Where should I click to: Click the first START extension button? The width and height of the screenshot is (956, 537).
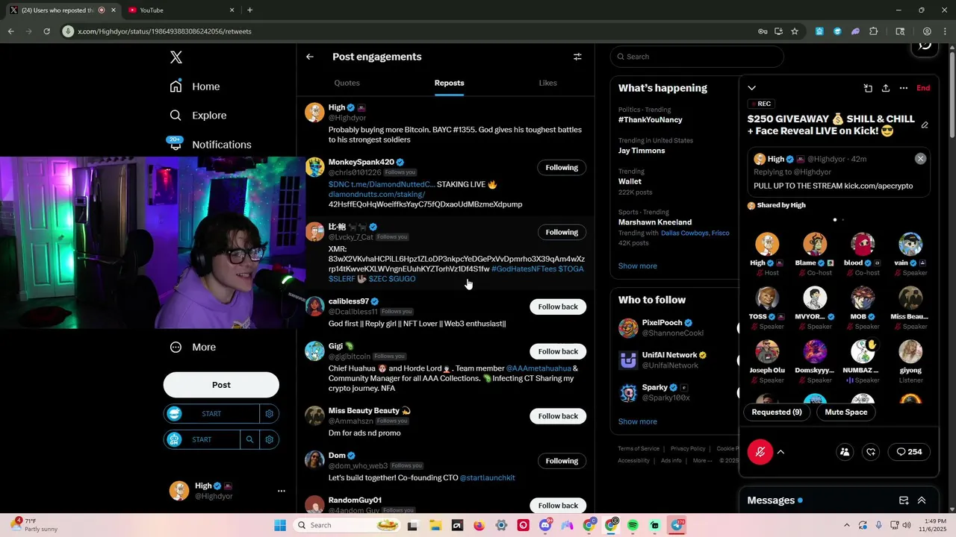(x=211, y=414)
